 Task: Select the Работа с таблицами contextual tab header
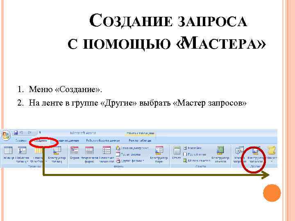(x=141, y=133)
